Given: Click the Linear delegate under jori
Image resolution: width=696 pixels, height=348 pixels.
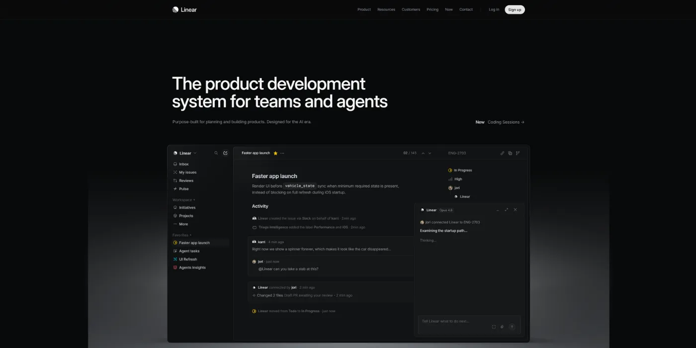Looking at the screenshot, I should 462,197.
